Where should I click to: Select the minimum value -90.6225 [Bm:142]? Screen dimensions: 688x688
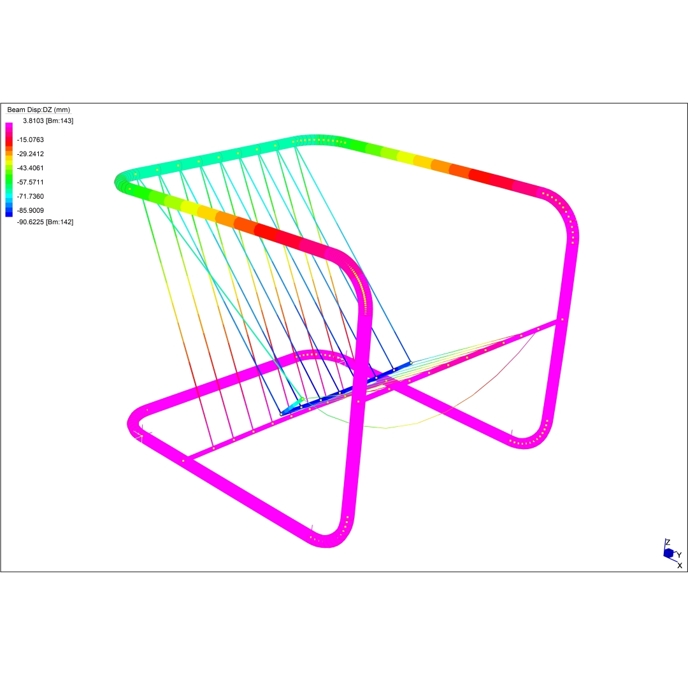(x=48, y=222)
